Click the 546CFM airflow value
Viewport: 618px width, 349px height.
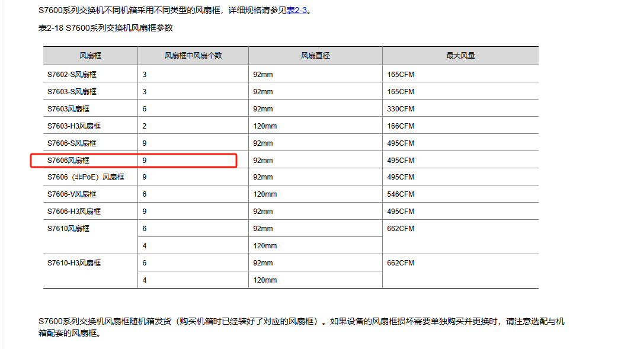point(401,194)
